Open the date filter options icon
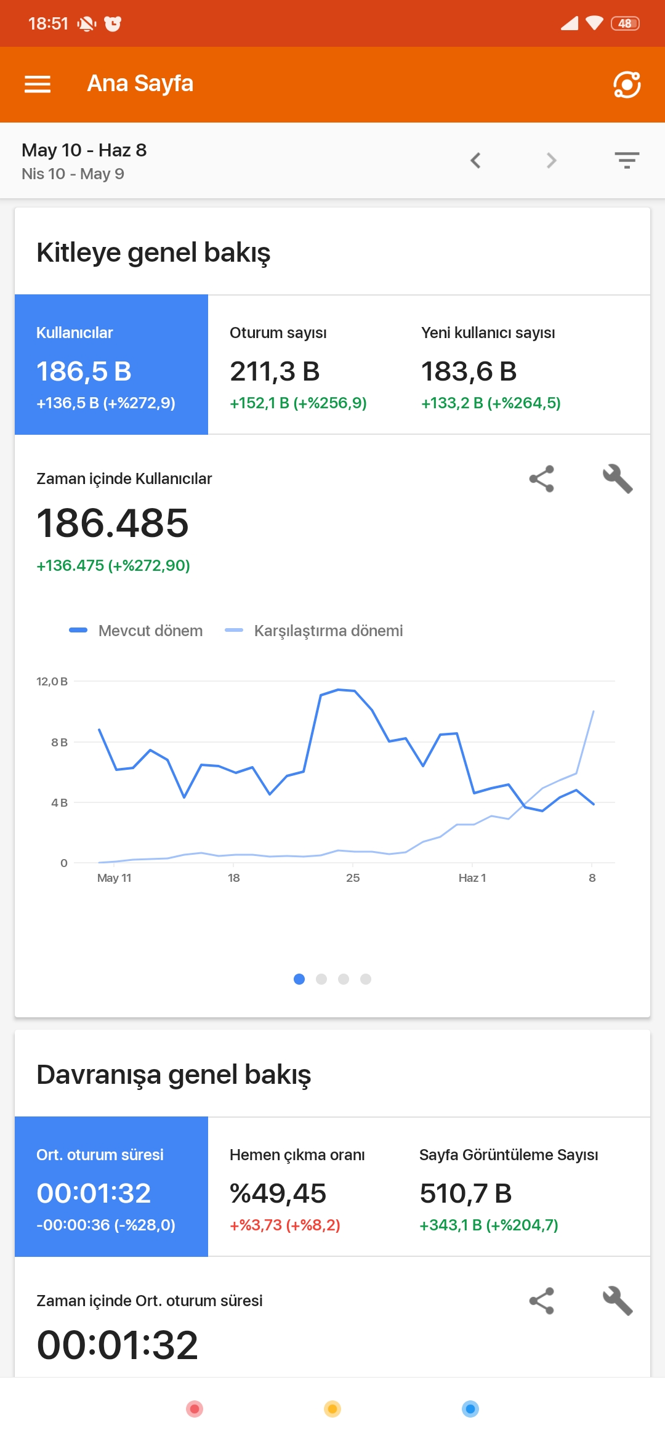 click(627, 161)
